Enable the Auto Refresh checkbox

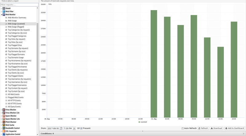pyautogui.click(x=183, y=128)
